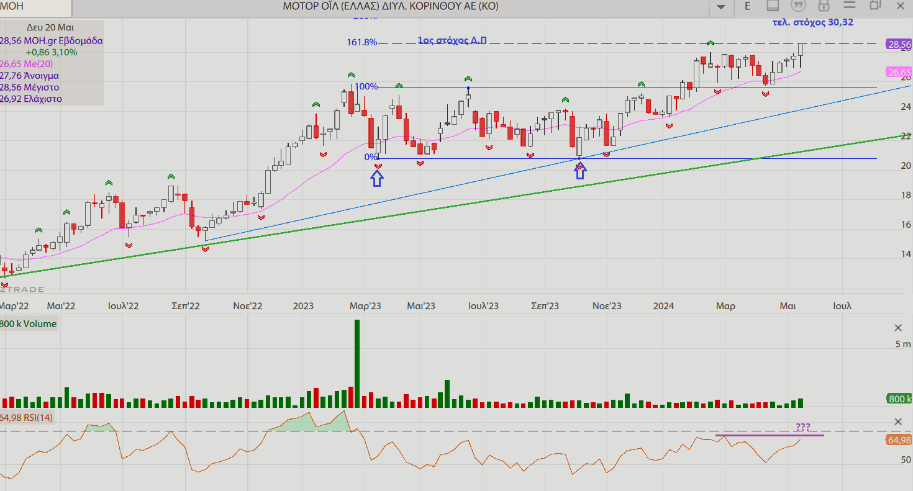Click the orange 64,98 RSI axis label
The image size is (913, 491).
[x=899, y=440]
